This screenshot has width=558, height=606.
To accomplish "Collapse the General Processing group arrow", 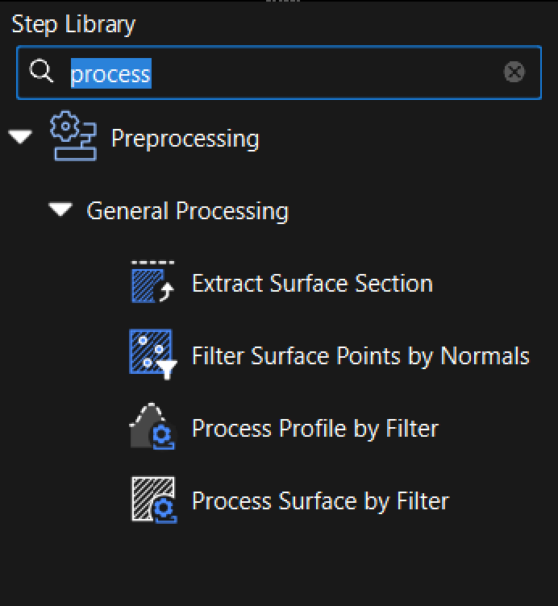I will click(x=60, y=210).
